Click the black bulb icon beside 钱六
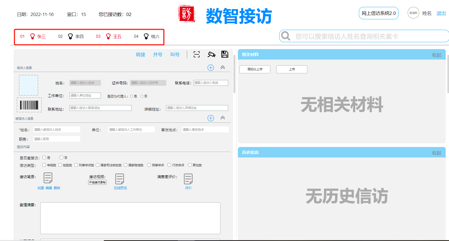The image size is (449, 241). 146,36
